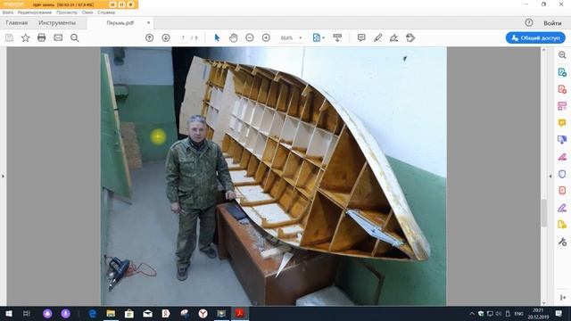Open the Файл menu
Screen dimensions: 571x321
(x=8, y=12)
